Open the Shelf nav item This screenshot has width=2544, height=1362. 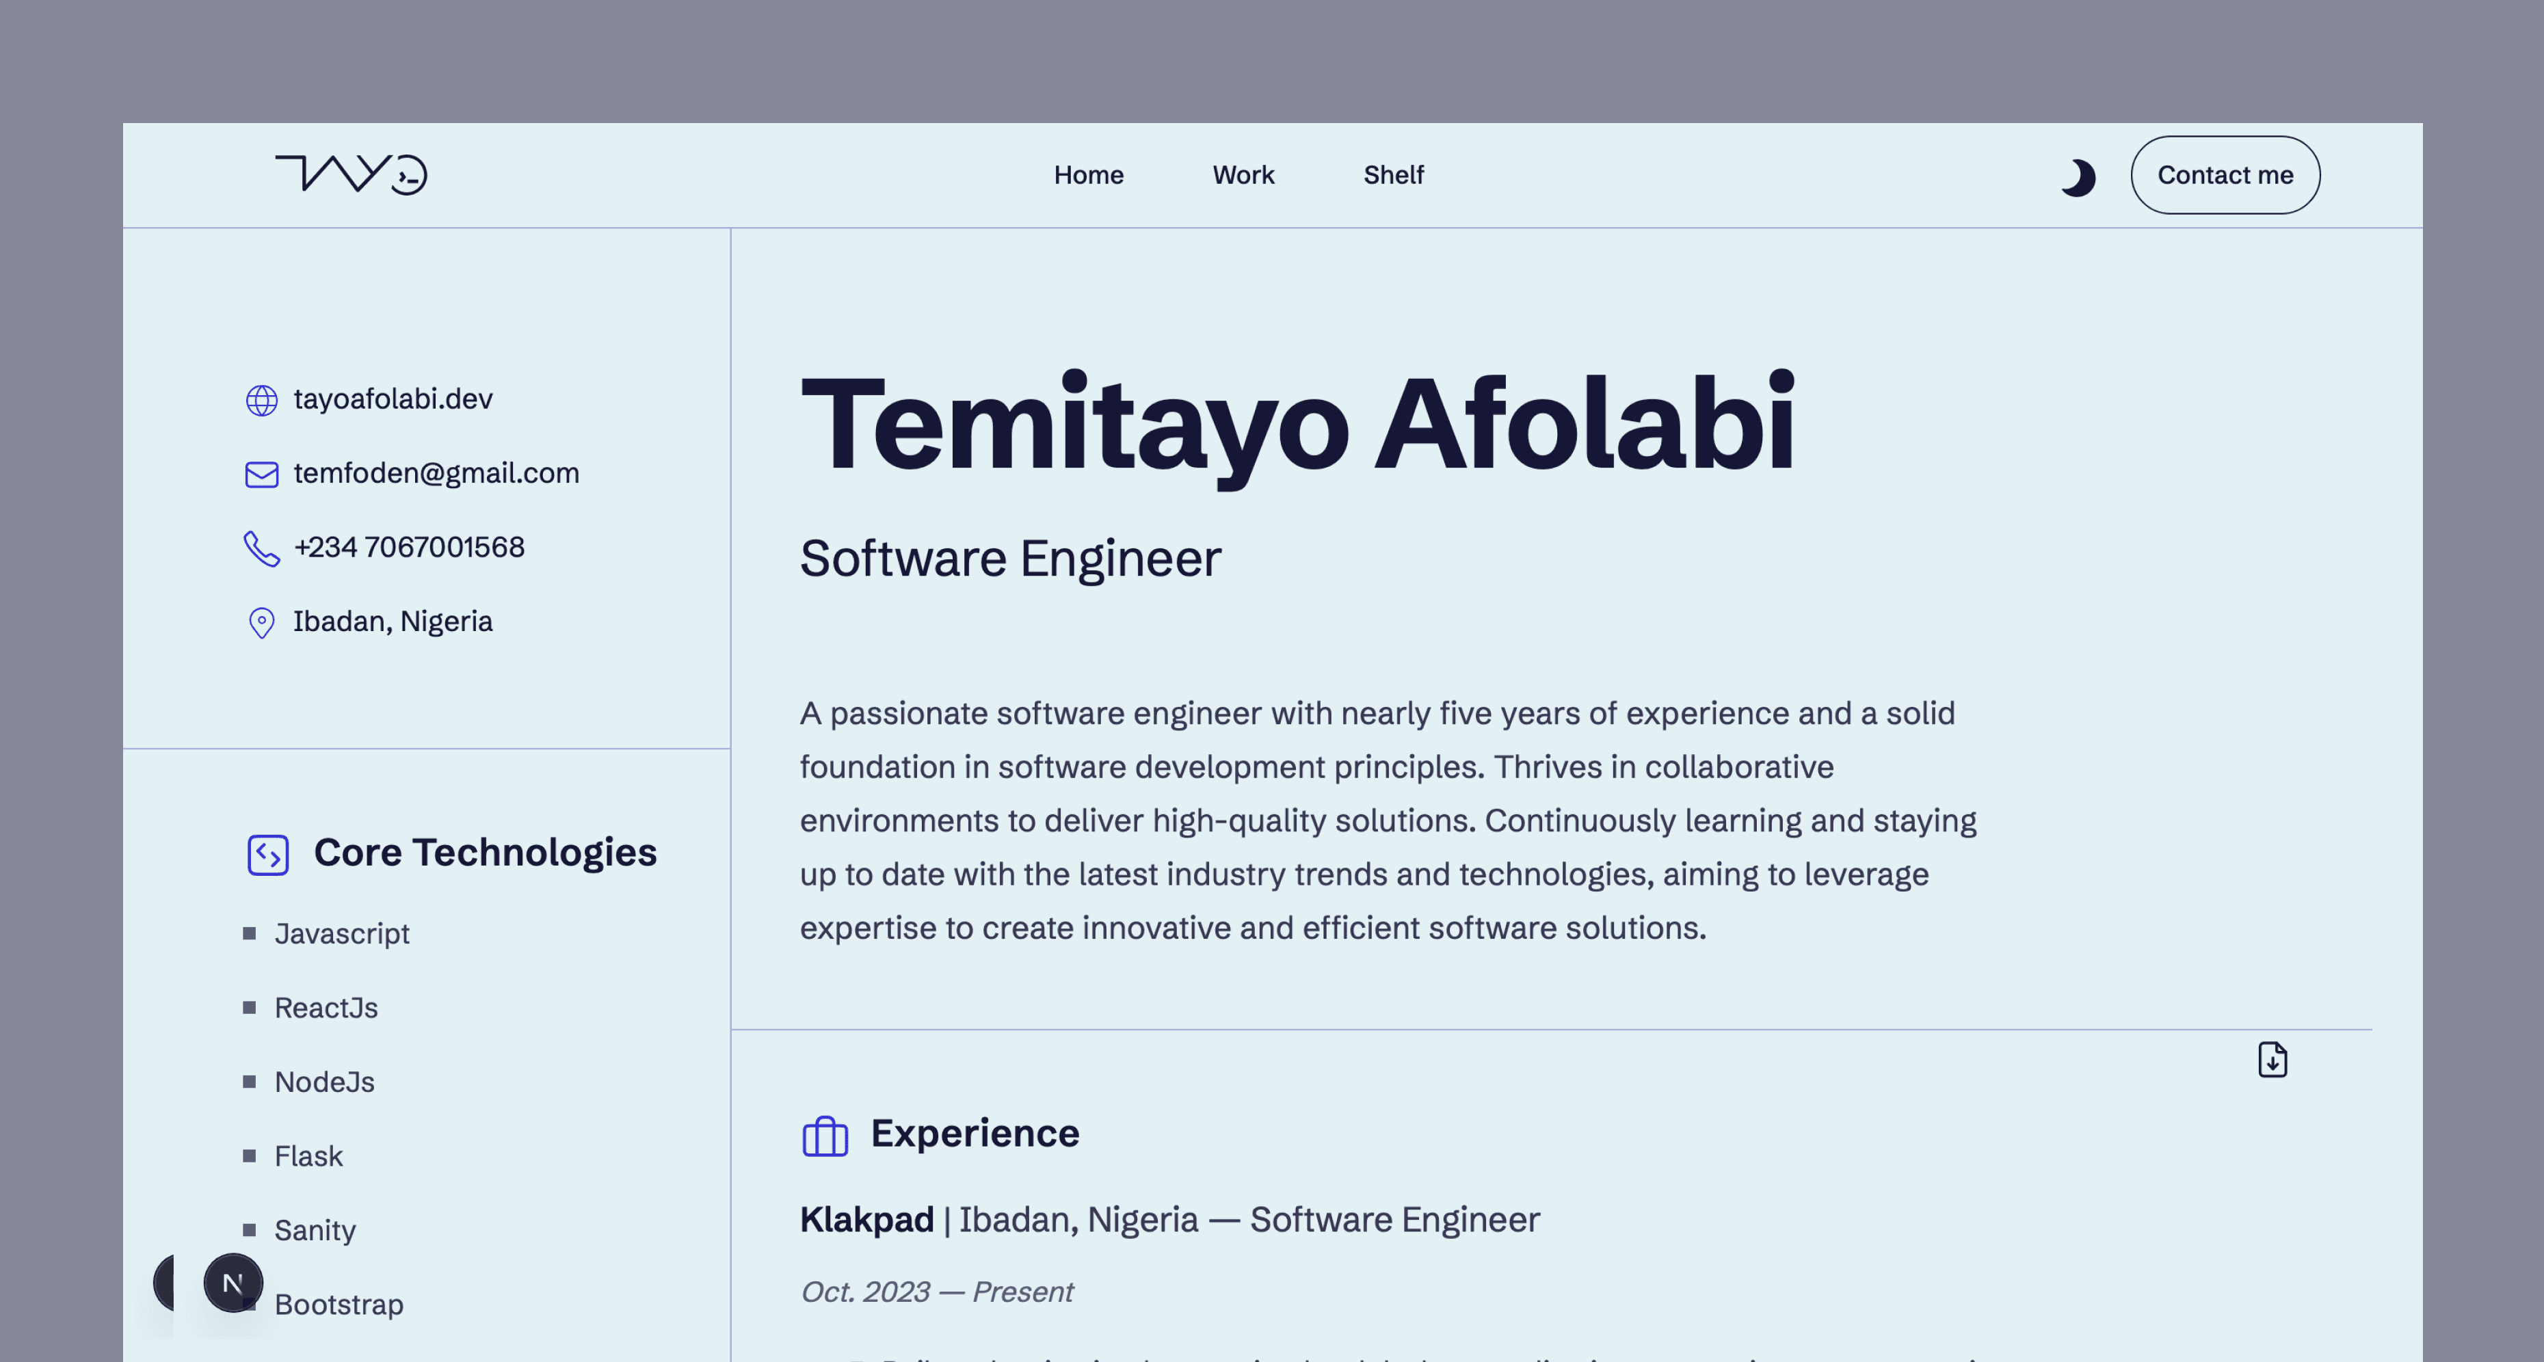1394,175
